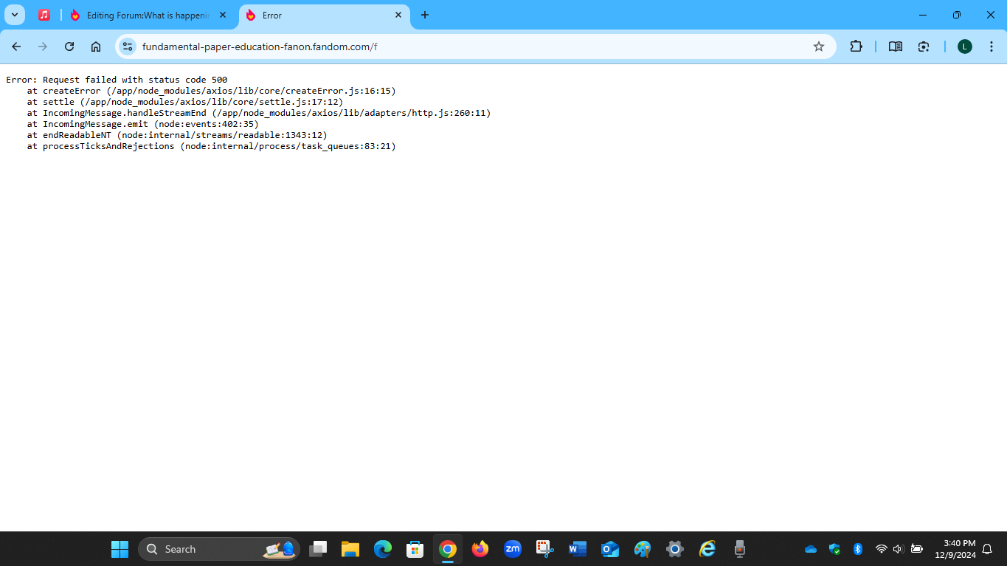The image size is (1007, 566).
Task: Click the volume speaker tray icon
Action: pyautogui.click(x=899, y=549)
